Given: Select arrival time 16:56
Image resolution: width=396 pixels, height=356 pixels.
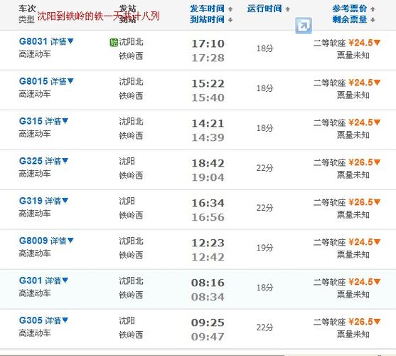Looking at the screenshot, I should coord(208,217).
